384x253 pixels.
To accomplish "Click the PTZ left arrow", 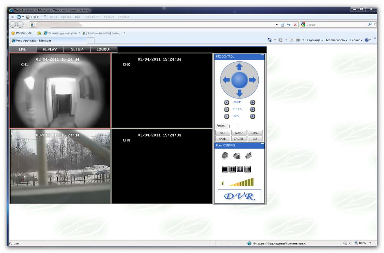I will click(x=226, y=79).
